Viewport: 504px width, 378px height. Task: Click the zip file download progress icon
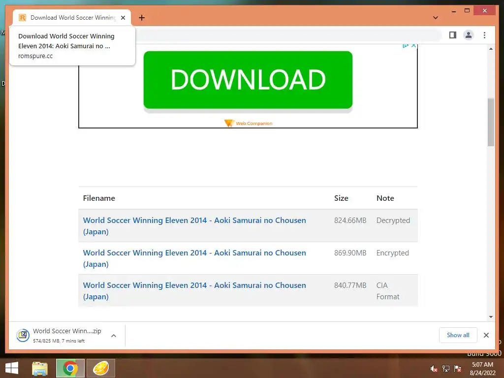23,336
